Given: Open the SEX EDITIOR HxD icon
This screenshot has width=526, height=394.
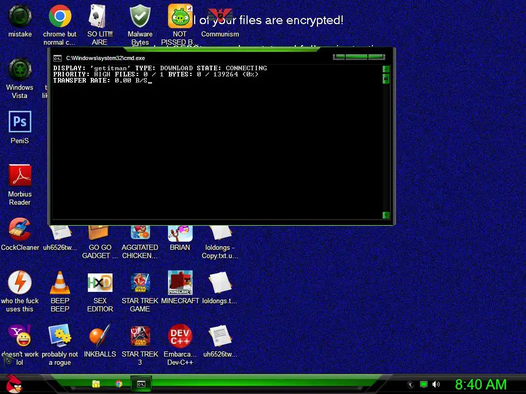Looking at the screenshot, I should point(100,283).
